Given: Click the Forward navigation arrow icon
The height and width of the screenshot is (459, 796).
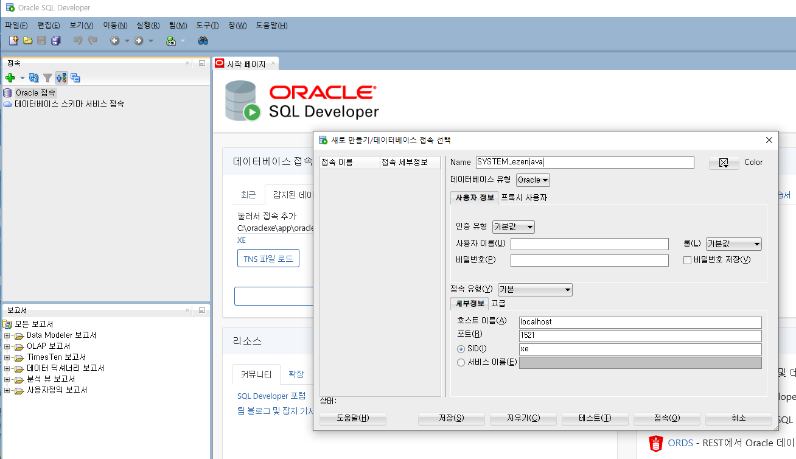Looking at the screenshot, I should [138, 40].
